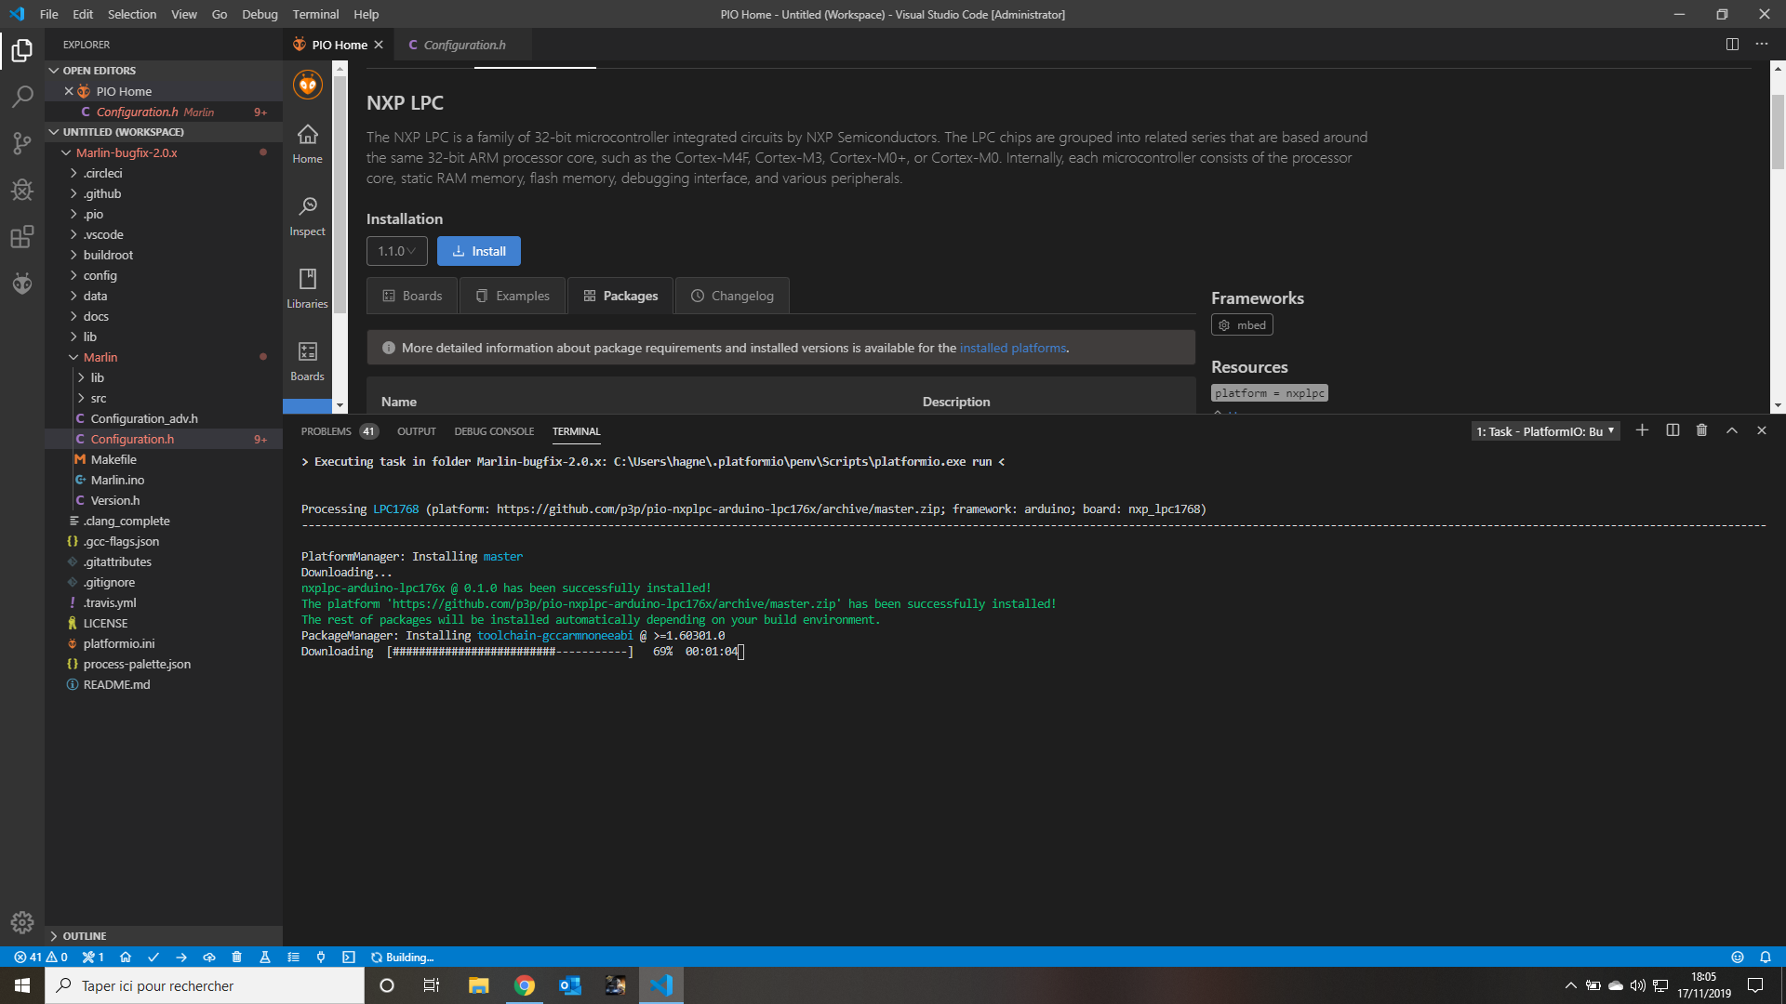Maximize terminal panel size with chevron
Image resolution: width=1786 pixels, height=1004 pixels.
pos(1731,430)
